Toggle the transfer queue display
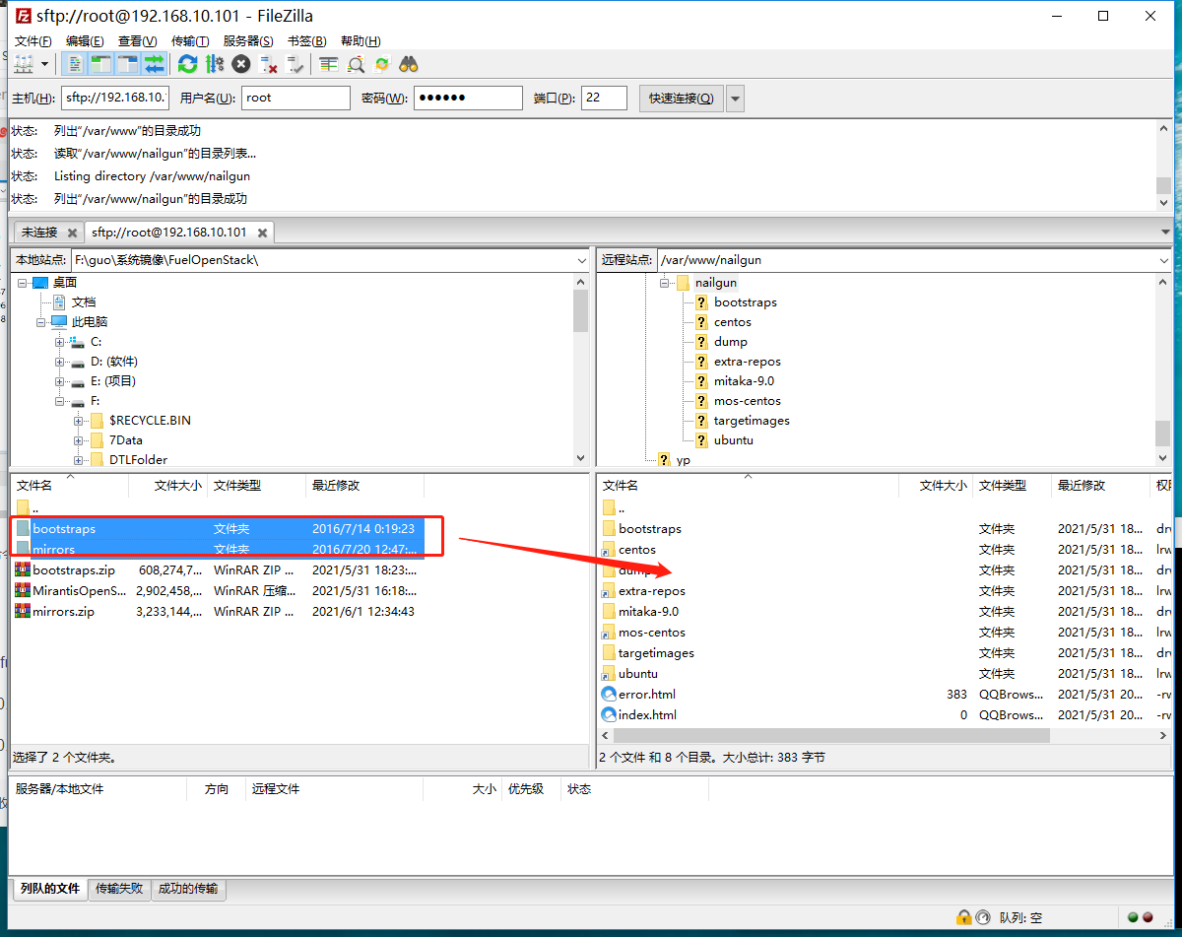The height and width of the screenshot is (937, 1182). (x=153, y=65)
